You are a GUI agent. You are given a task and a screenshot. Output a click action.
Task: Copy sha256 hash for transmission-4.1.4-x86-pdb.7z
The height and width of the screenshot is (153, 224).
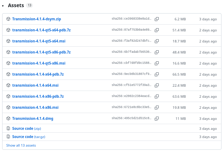click(157, 96)
